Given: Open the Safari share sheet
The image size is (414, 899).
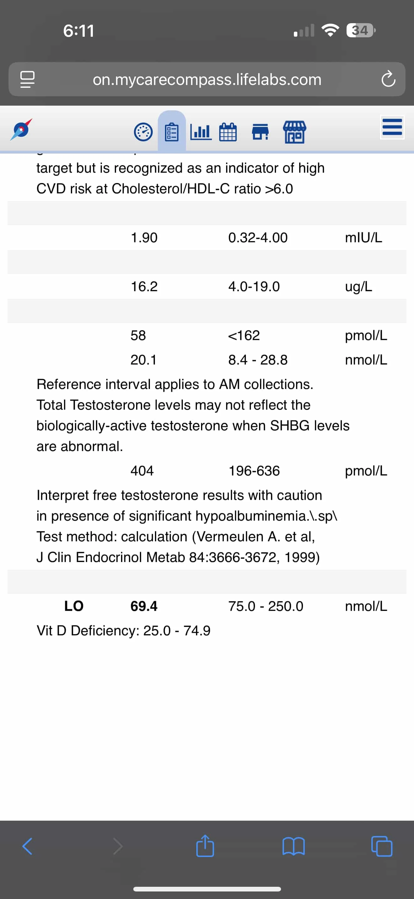Looking at the screenshot, I should click(205, 846).
